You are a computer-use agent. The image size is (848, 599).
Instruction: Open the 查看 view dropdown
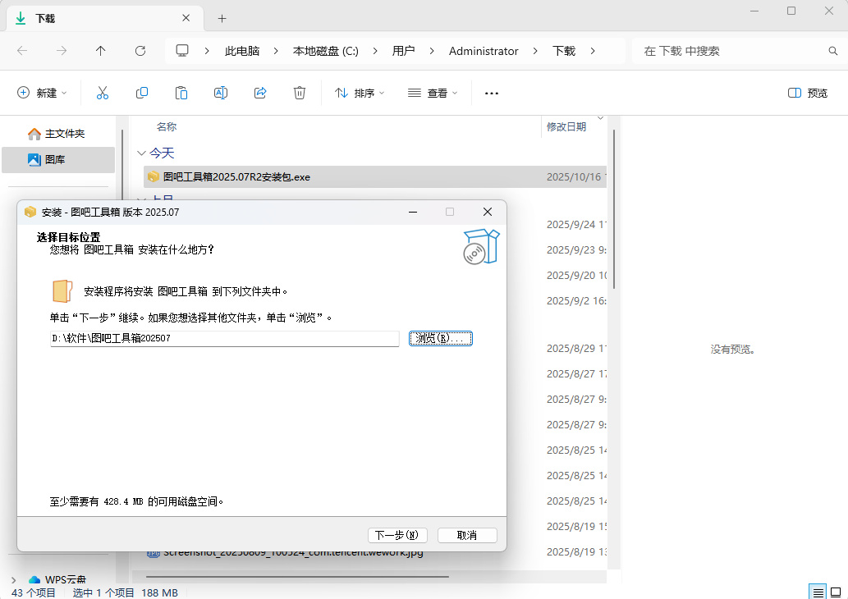click(432, 93)
